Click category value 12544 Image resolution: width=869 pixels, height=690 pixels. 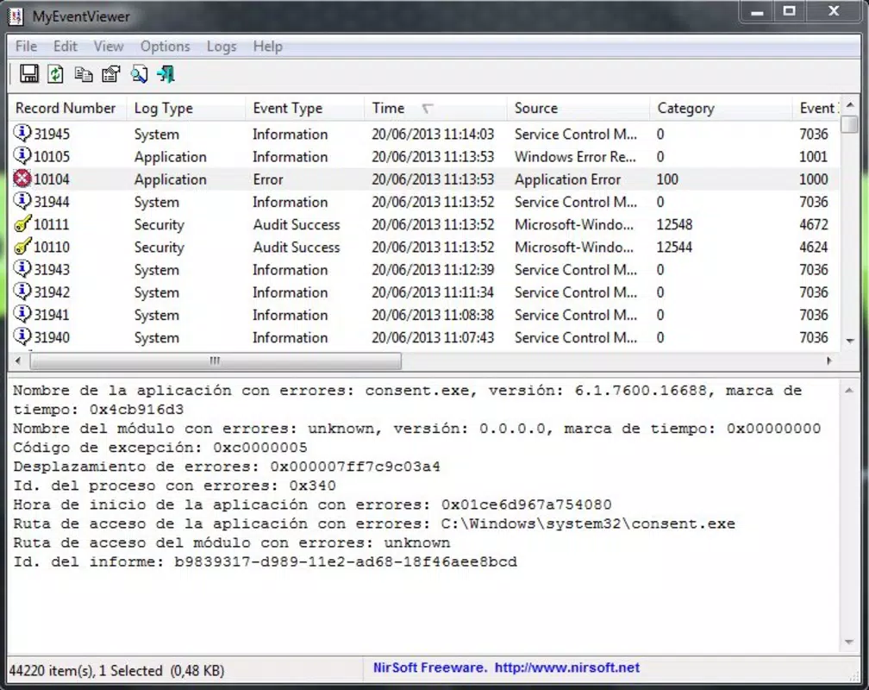pos(674,247)
